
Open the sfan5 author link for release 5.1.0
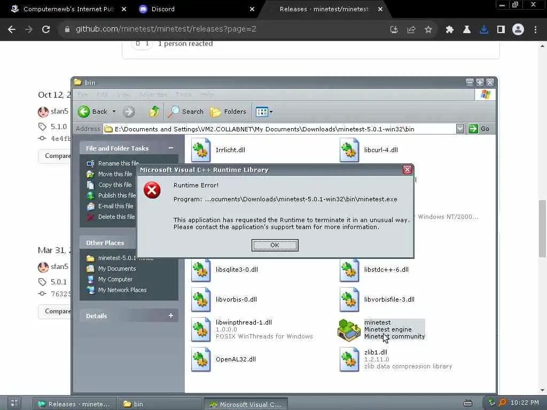click(x=59, y=111)
